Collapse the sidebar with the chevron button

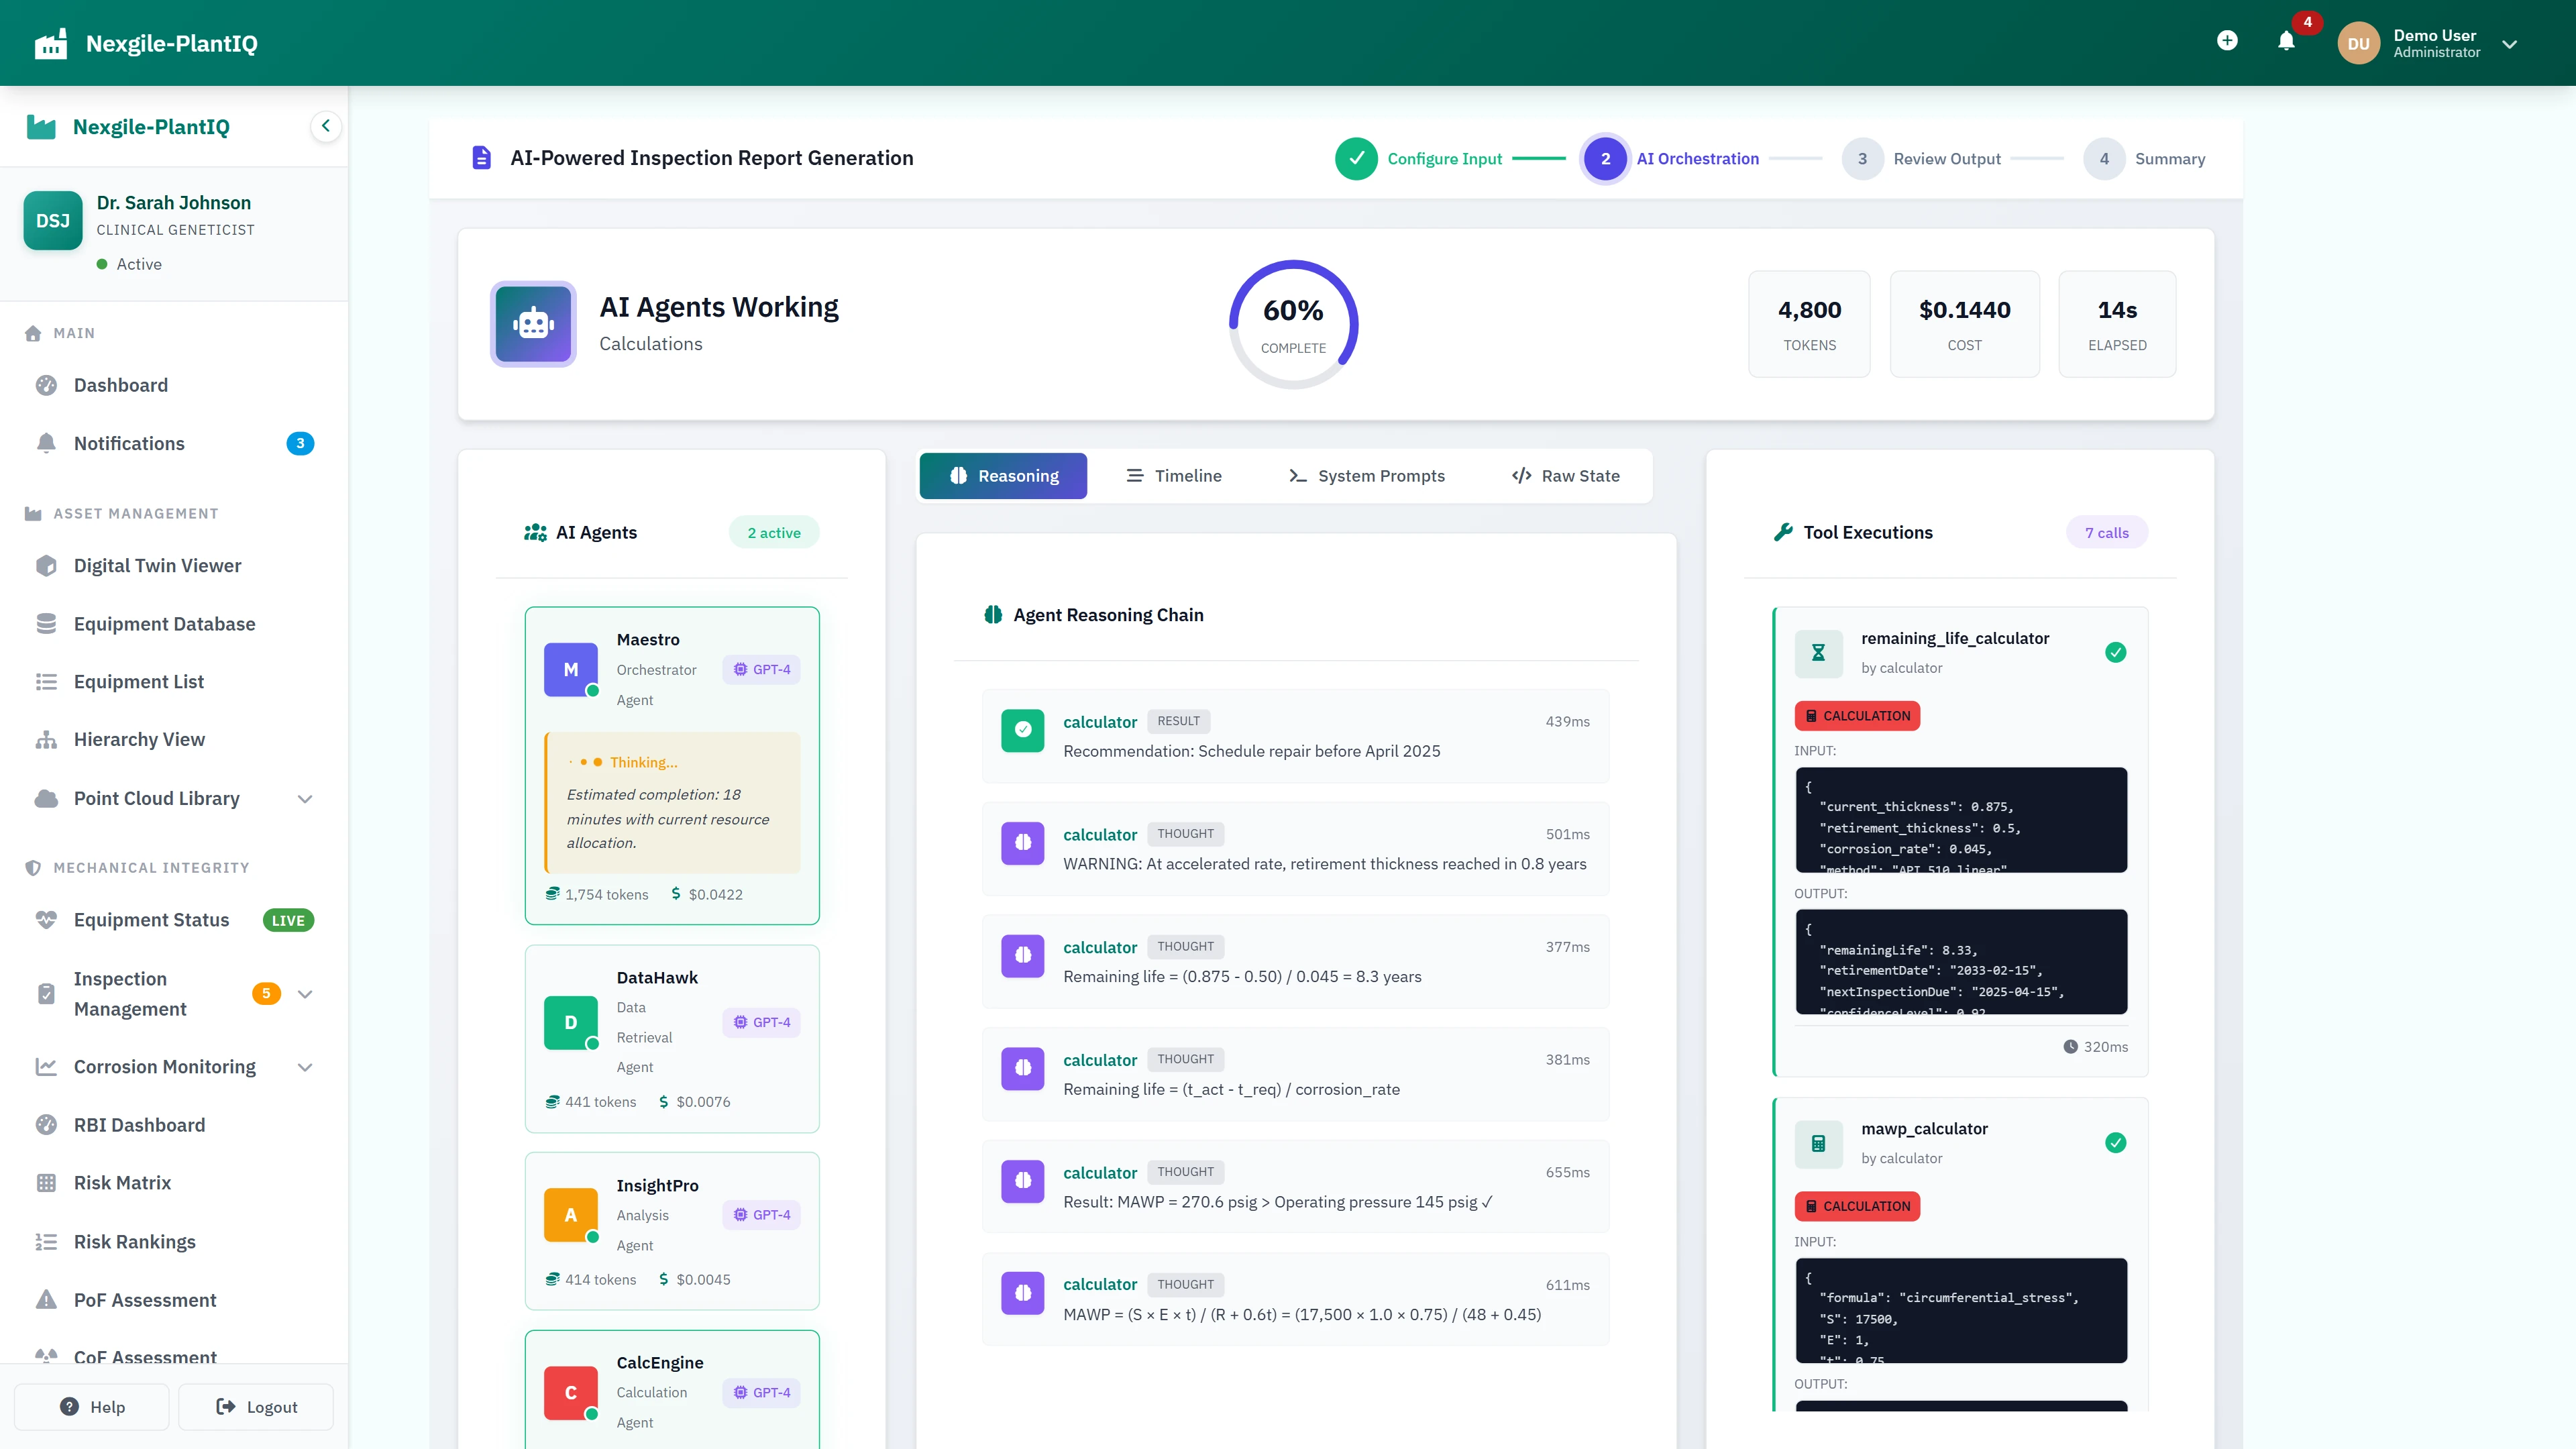[x=325, y=126]
